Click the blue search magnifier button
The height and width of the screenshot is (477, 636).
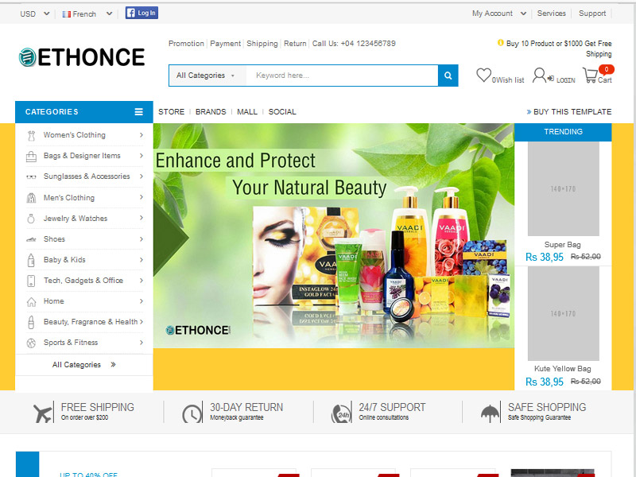(448, 76)
